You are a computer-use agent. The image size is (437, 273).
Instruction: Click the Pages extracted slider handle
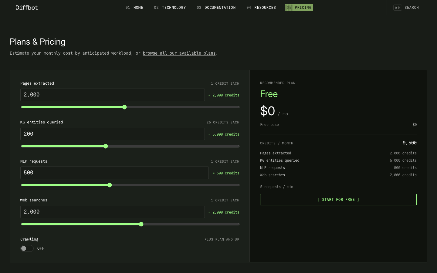124,107
